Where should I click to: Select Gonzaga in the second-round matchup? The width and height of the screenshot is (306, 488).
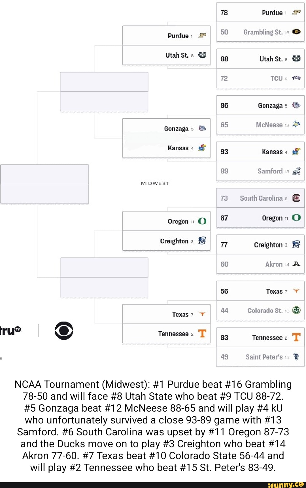pyautogui.click(x=176, y=129)
